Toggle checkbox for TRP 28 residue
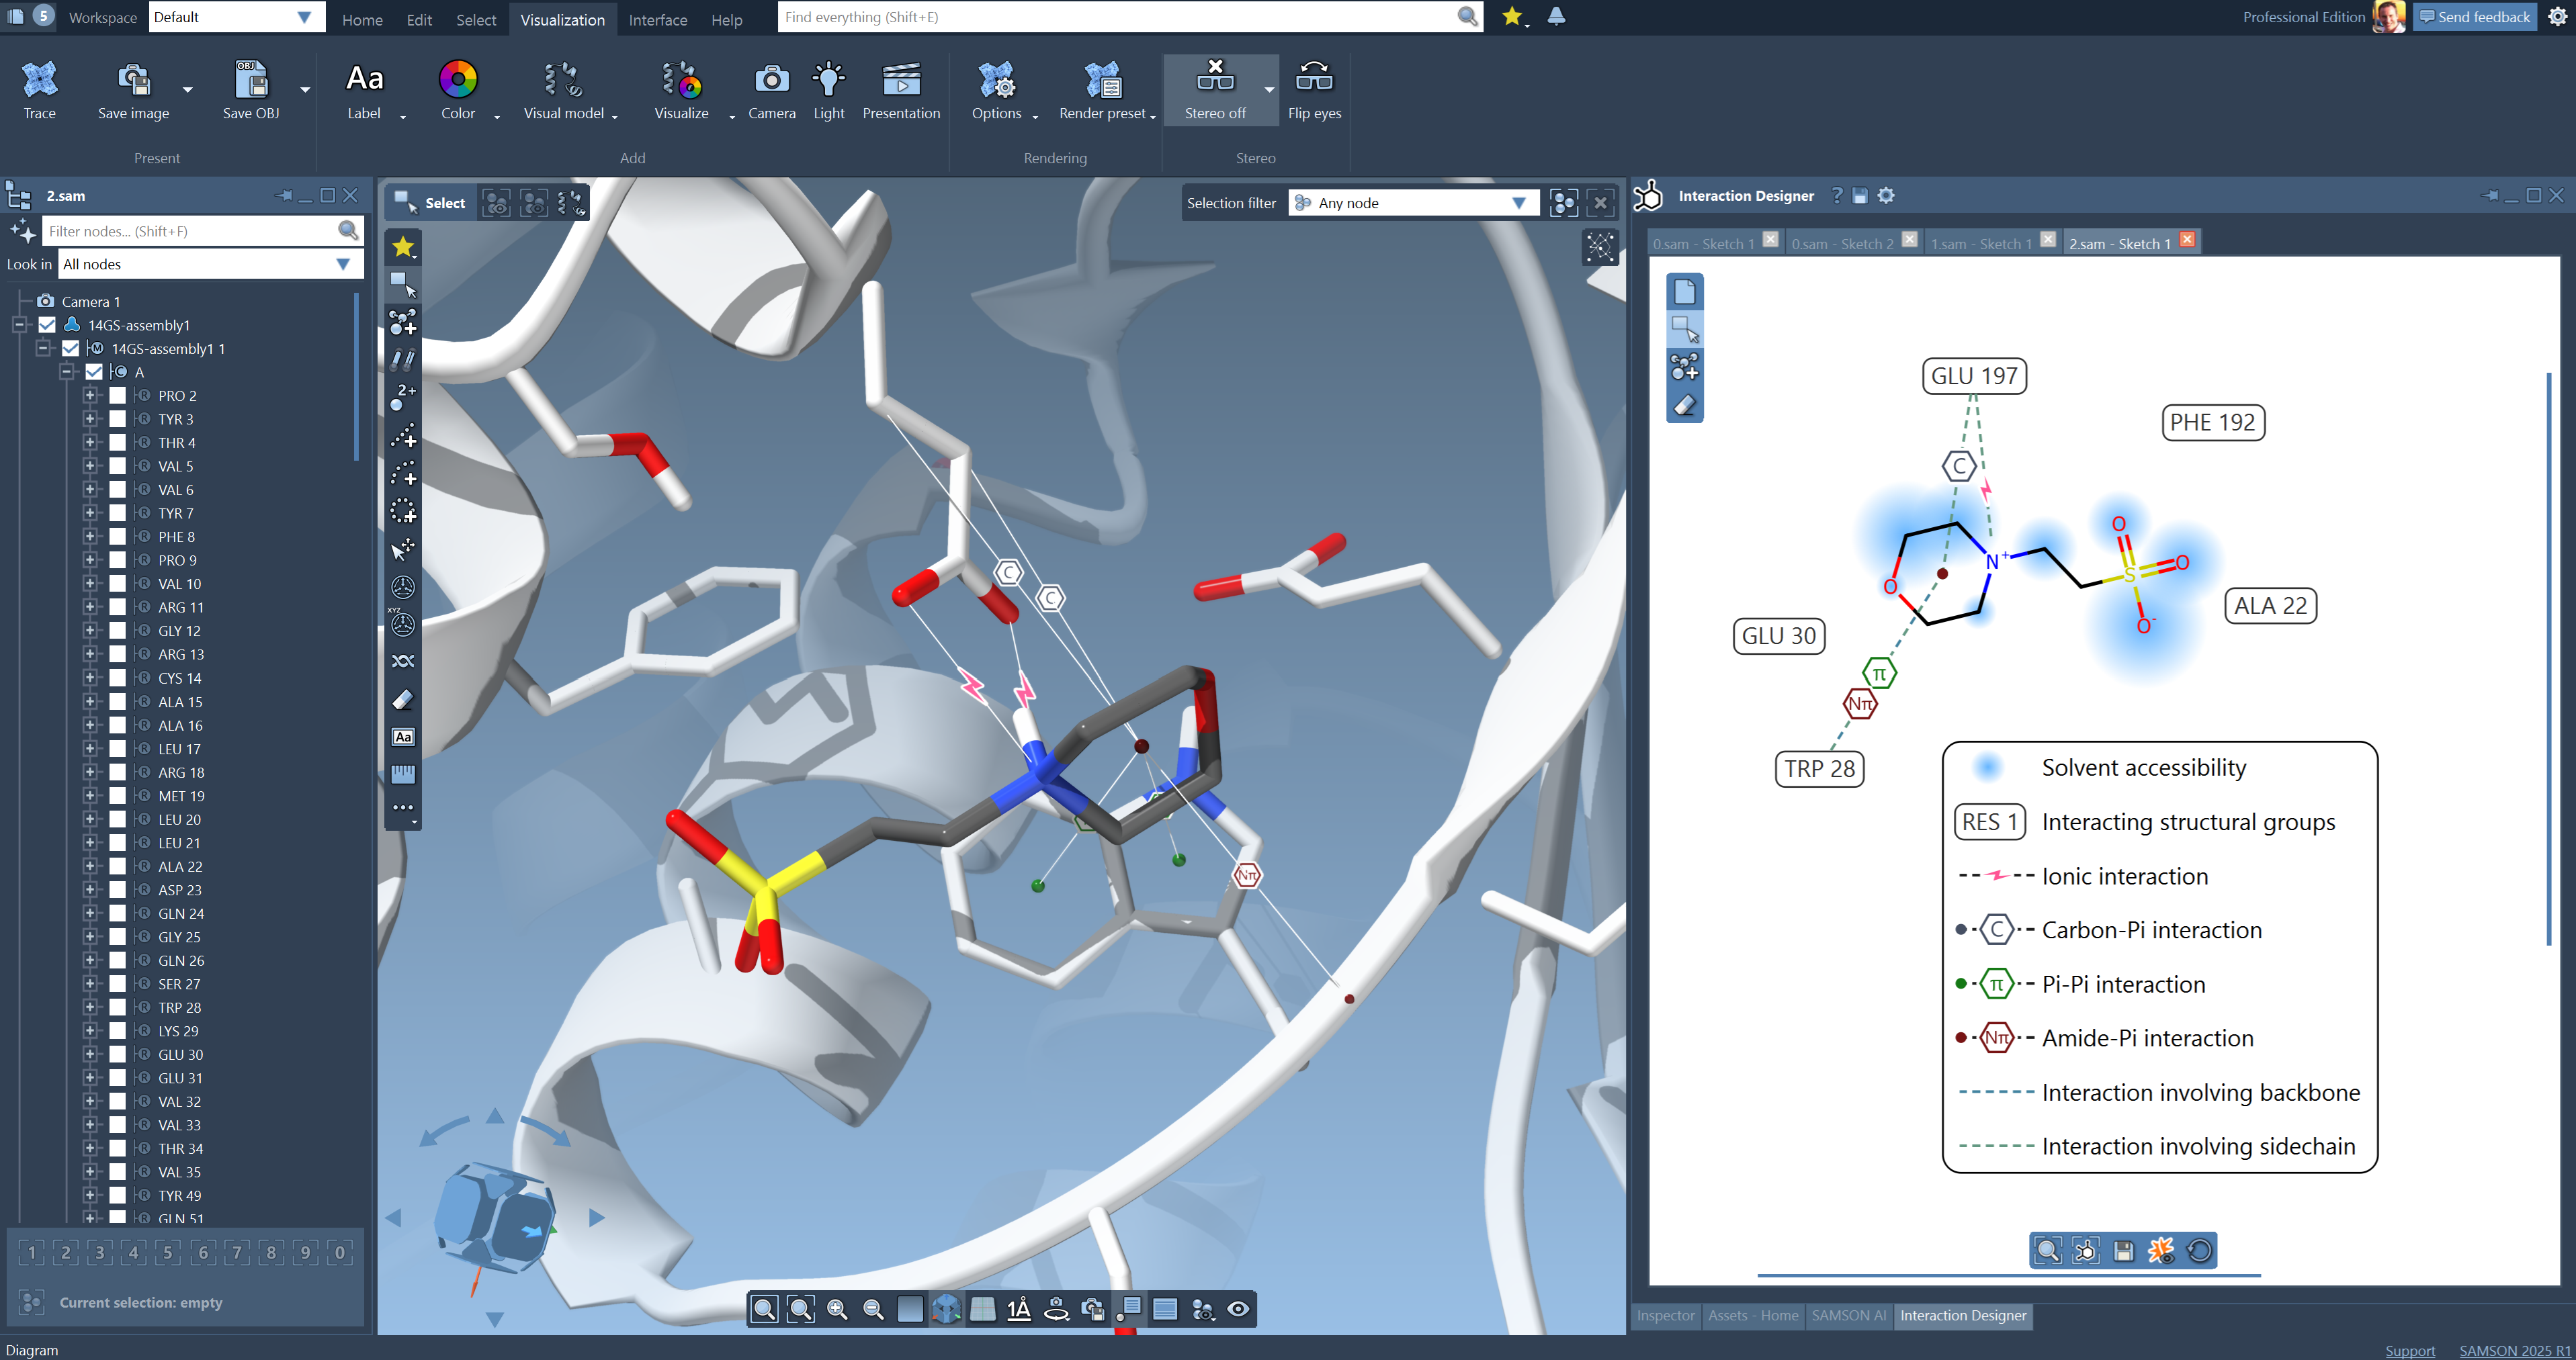This screenshot has width=2576, height=1360. [x=118, y=1007]
